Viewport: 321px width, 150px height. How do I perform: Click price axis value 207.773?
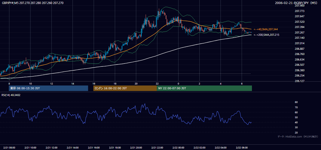point(299,11)
